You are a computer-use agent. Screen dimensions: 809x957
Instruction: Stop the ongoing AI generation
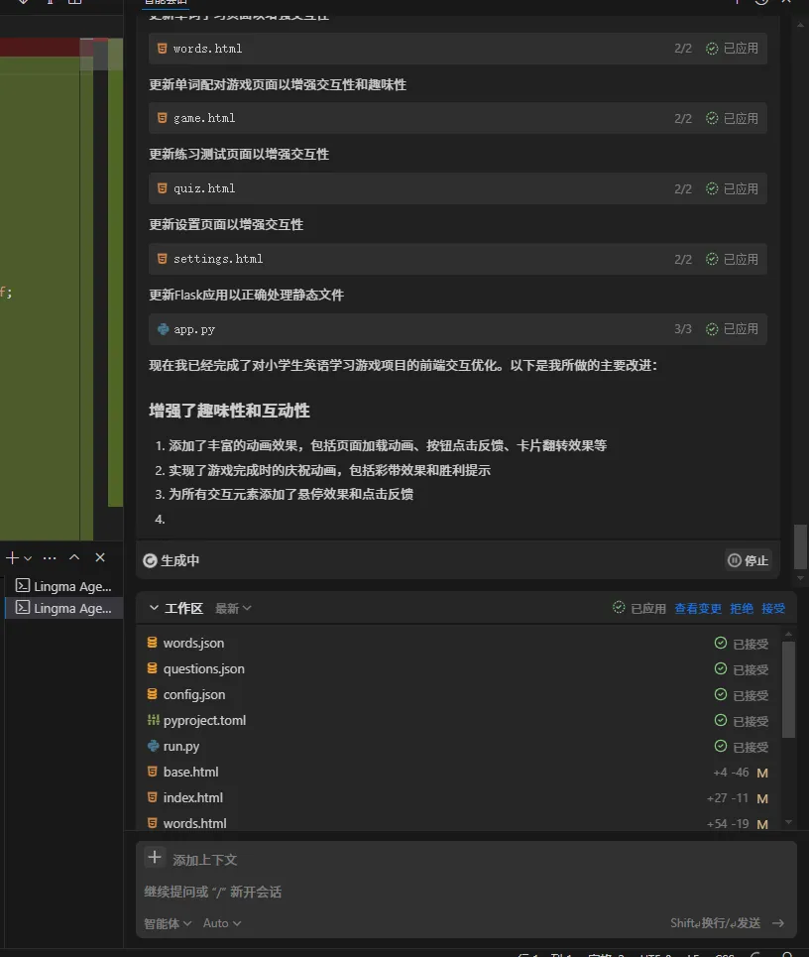748,560
